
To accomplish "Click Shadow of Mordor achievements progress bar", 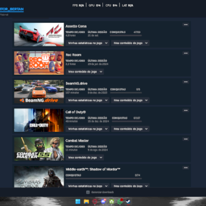I will (104, 179).
